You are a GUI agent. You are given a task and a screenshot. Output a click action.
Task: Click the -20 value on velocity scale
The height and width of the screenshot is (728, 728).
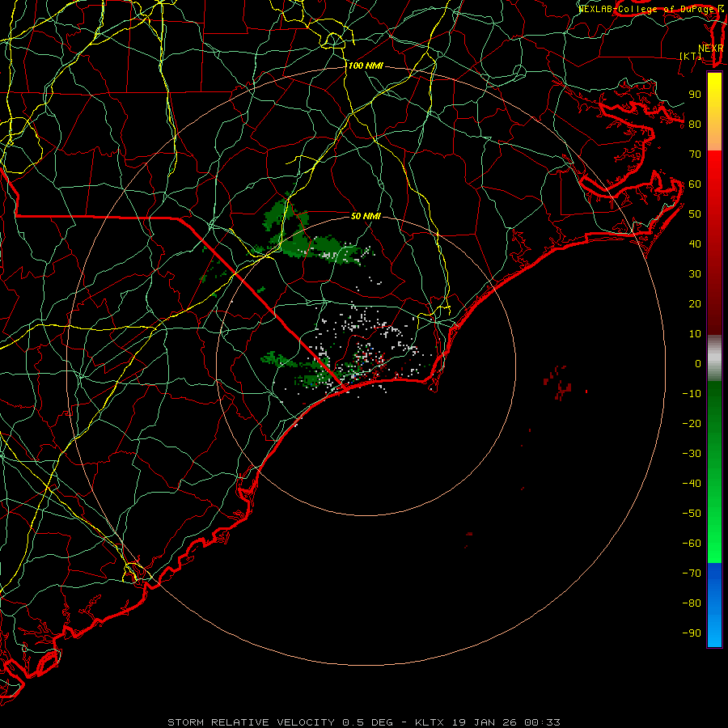[x=692, y=424]
